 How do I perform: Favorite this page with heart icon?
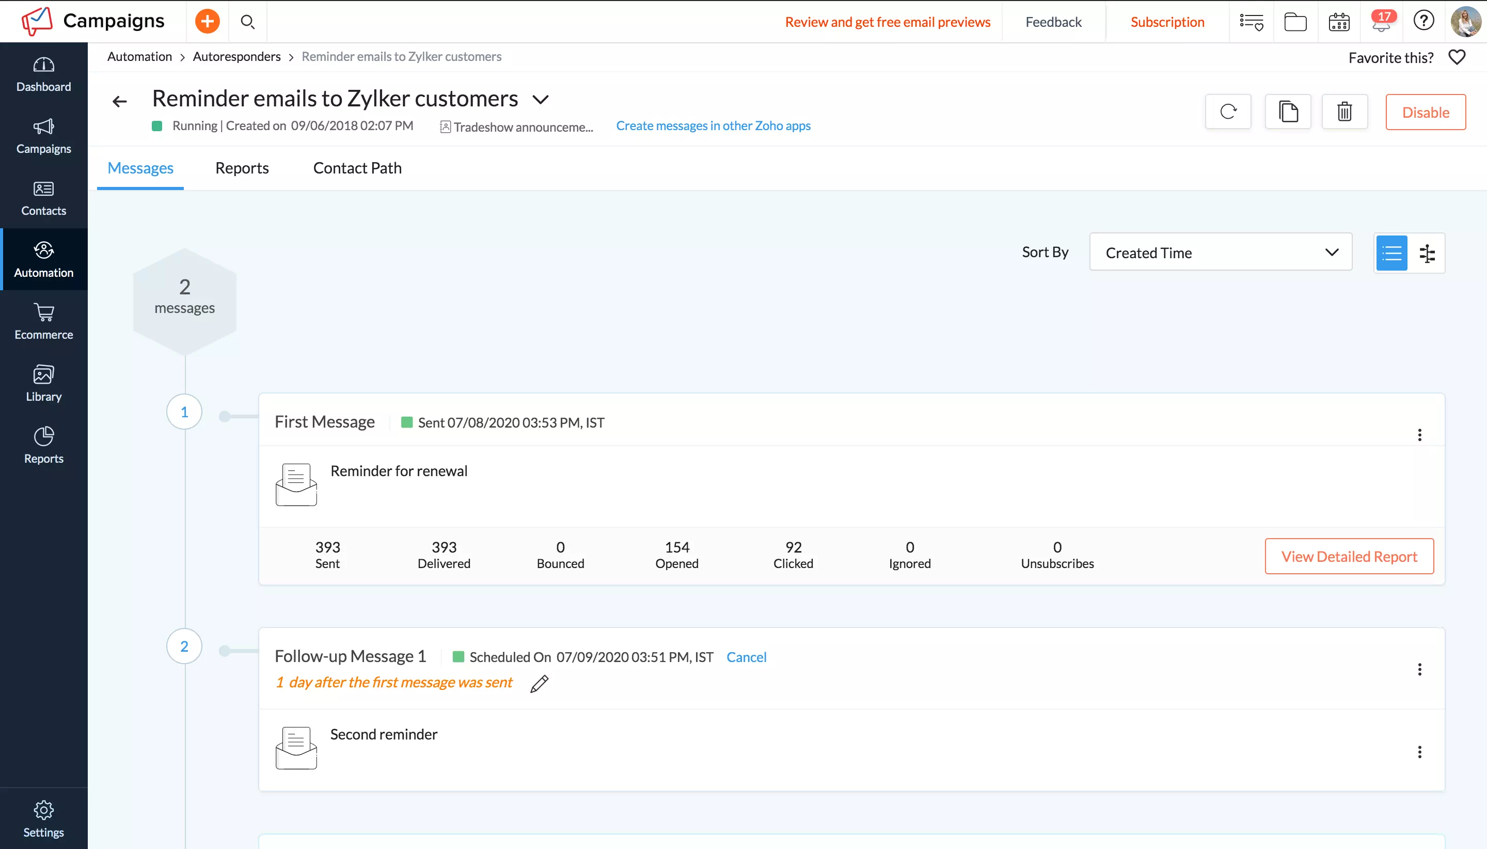click(x=1457, y=57)
